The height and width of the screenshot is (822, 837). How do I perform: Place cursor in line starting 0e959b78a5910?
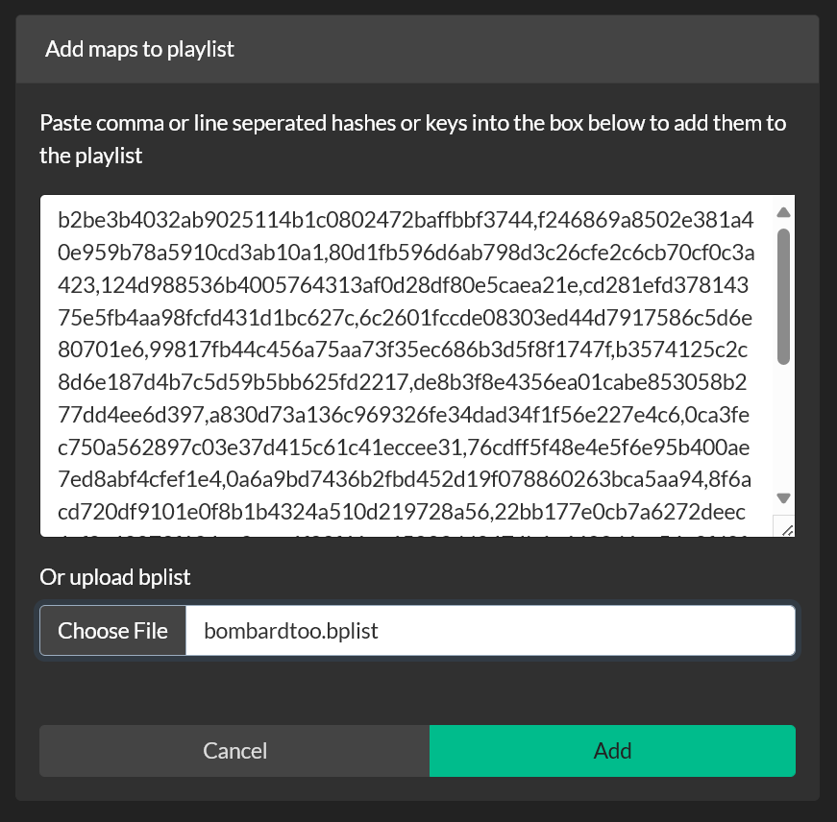pos(404,254)
